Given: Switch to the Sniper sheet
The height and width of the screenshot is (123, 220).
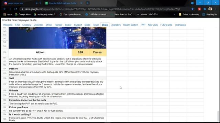Looking at the screenshot, I should [x=68, y=25].
